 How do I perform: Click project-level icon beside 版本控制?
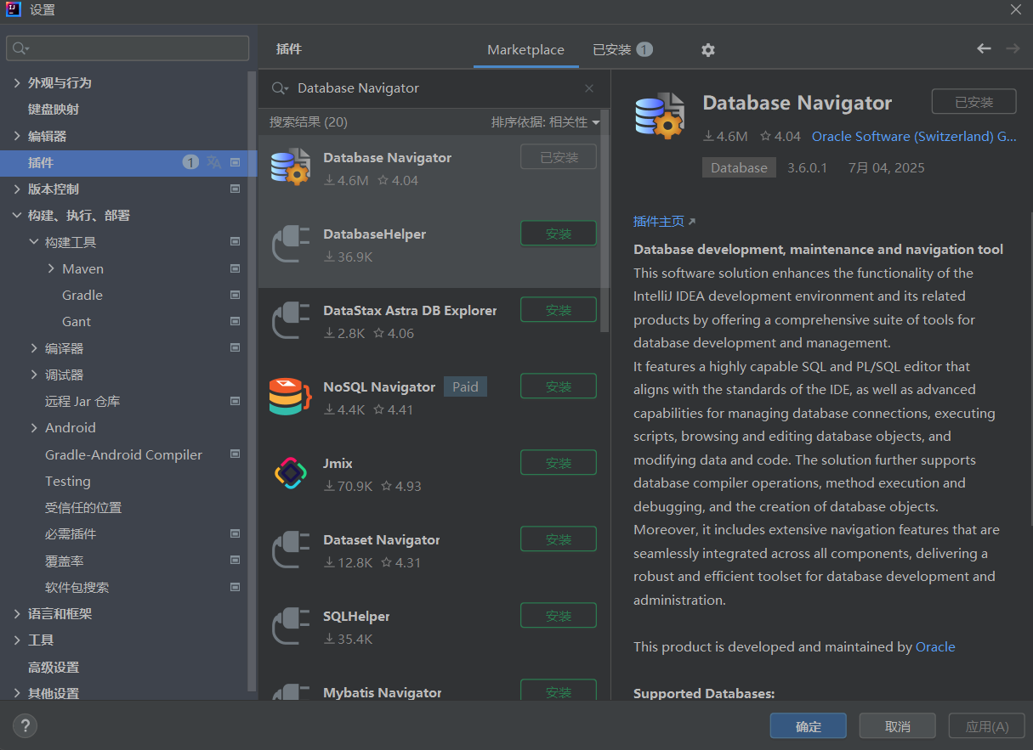click(236, 189)
